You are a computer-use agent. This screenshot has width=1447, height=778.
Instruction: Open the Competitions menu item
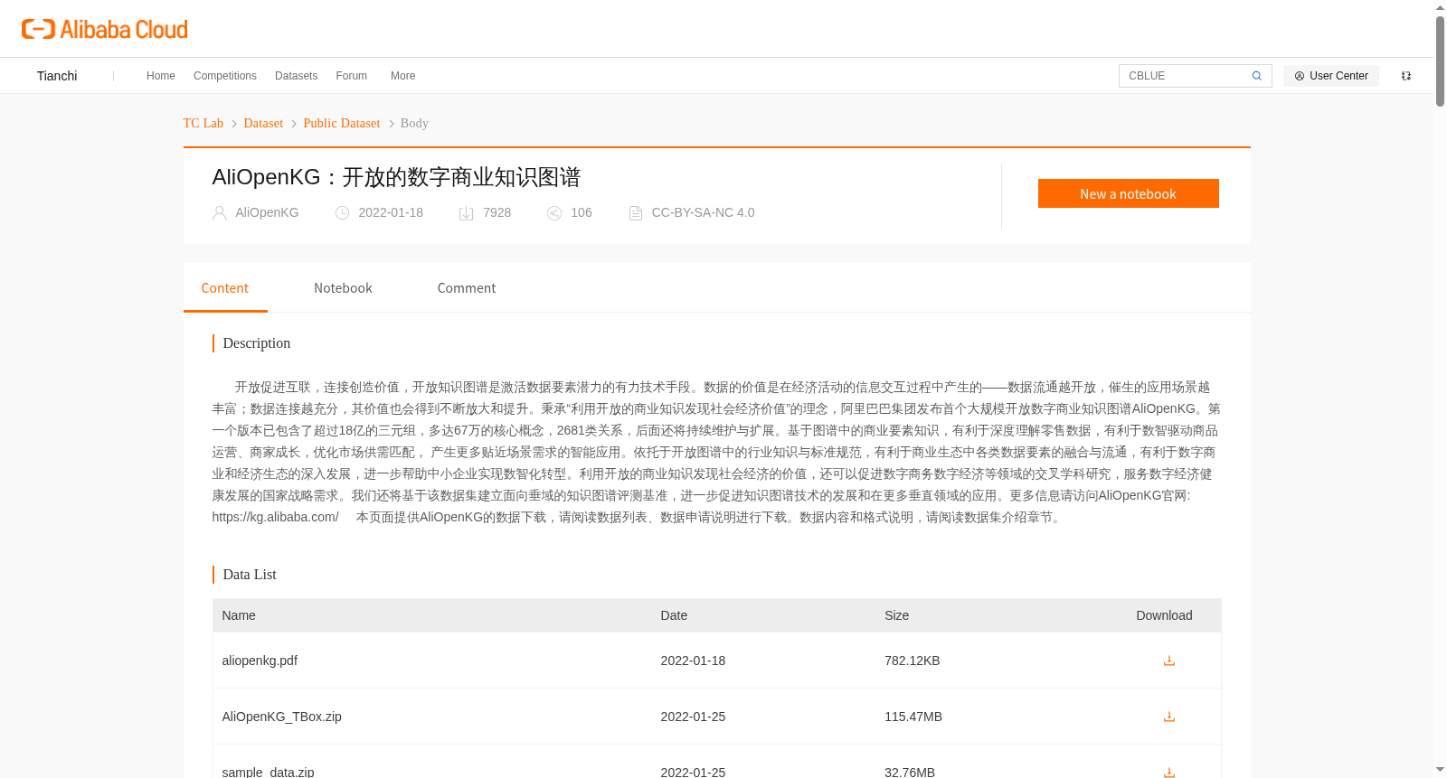pos(225,76)
